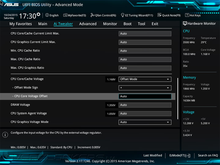The width and height of the screenshot is (220, 165).
Task: Click the info circle icon
Action: [x=5, y=135]
